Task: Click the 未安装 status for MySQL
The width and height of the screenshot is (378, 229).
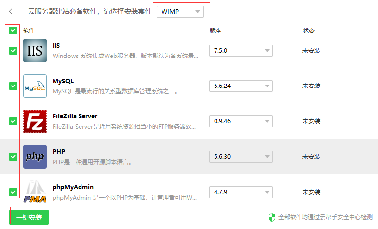Action: [311, 86]
